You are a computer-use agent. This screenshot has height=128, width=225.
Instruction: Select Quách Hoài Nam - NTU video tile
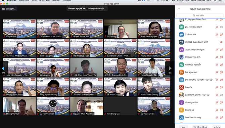click(x=53, y=29)
